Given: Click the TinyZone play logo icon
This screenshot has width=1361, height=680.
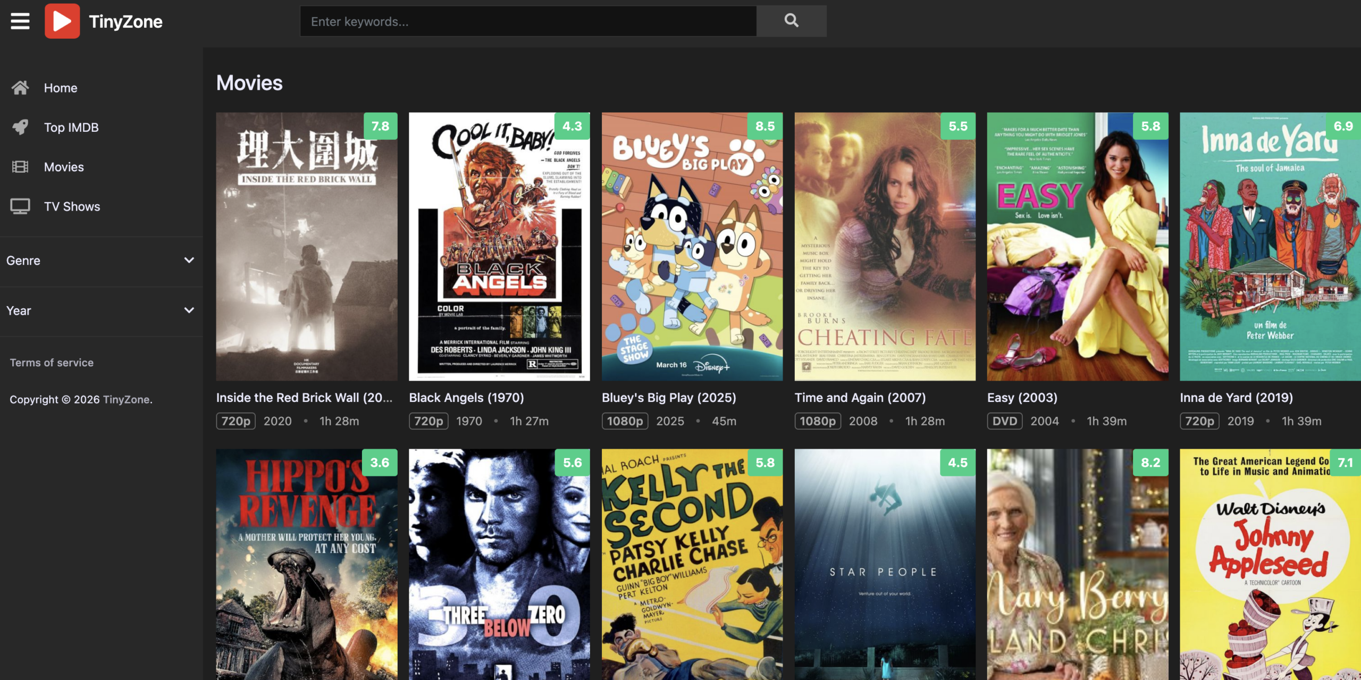Looking at the screenshot, I should (62, 21).
